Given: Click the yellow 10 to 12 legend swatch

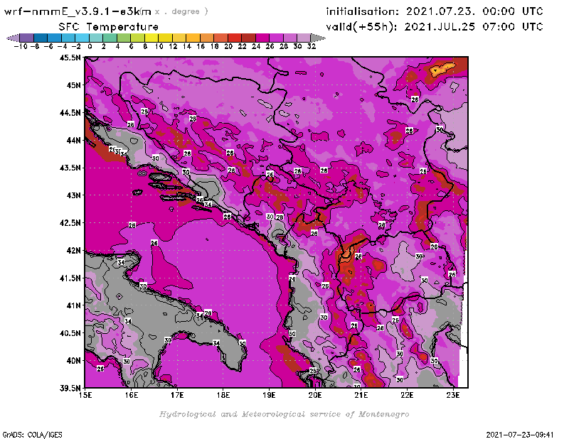Looking at the screenshot, I should click(x=165, y=38).
